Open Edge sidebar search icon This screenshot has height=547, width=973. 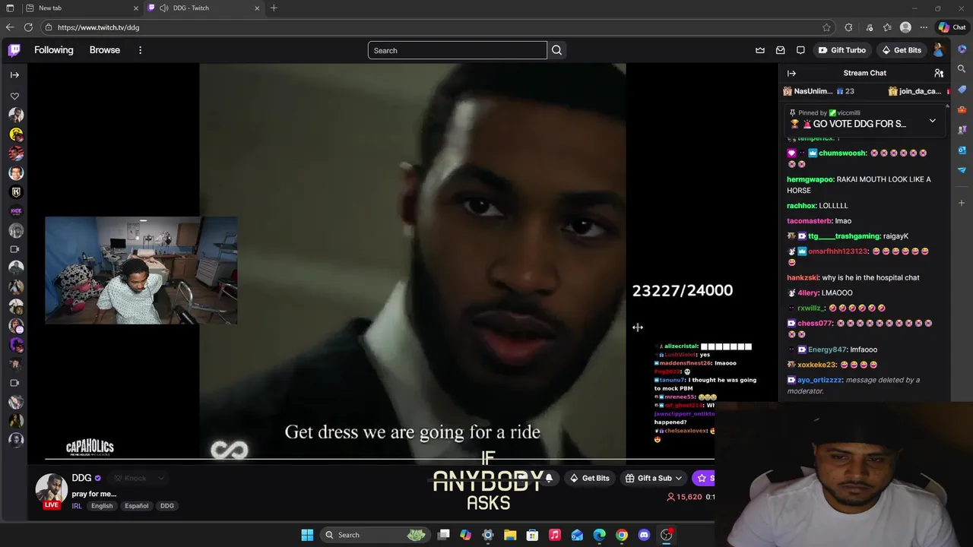tap(962, 69)
